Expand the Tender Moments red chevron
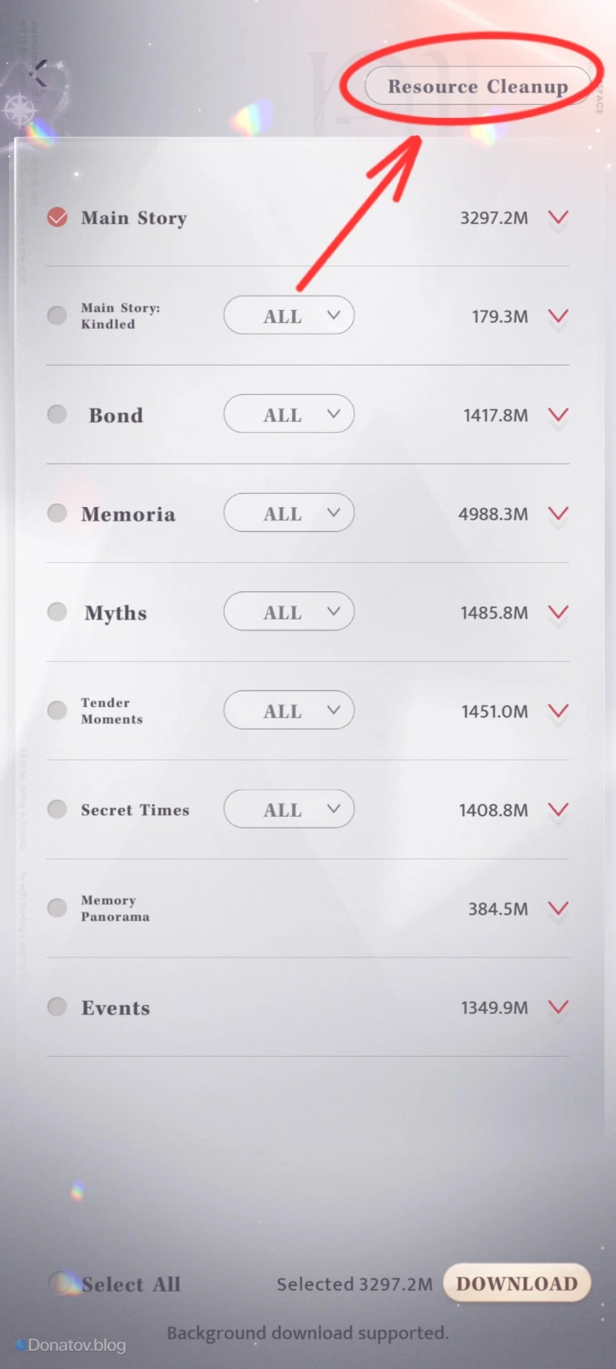Screen dimensions: 616x1369 559,710
